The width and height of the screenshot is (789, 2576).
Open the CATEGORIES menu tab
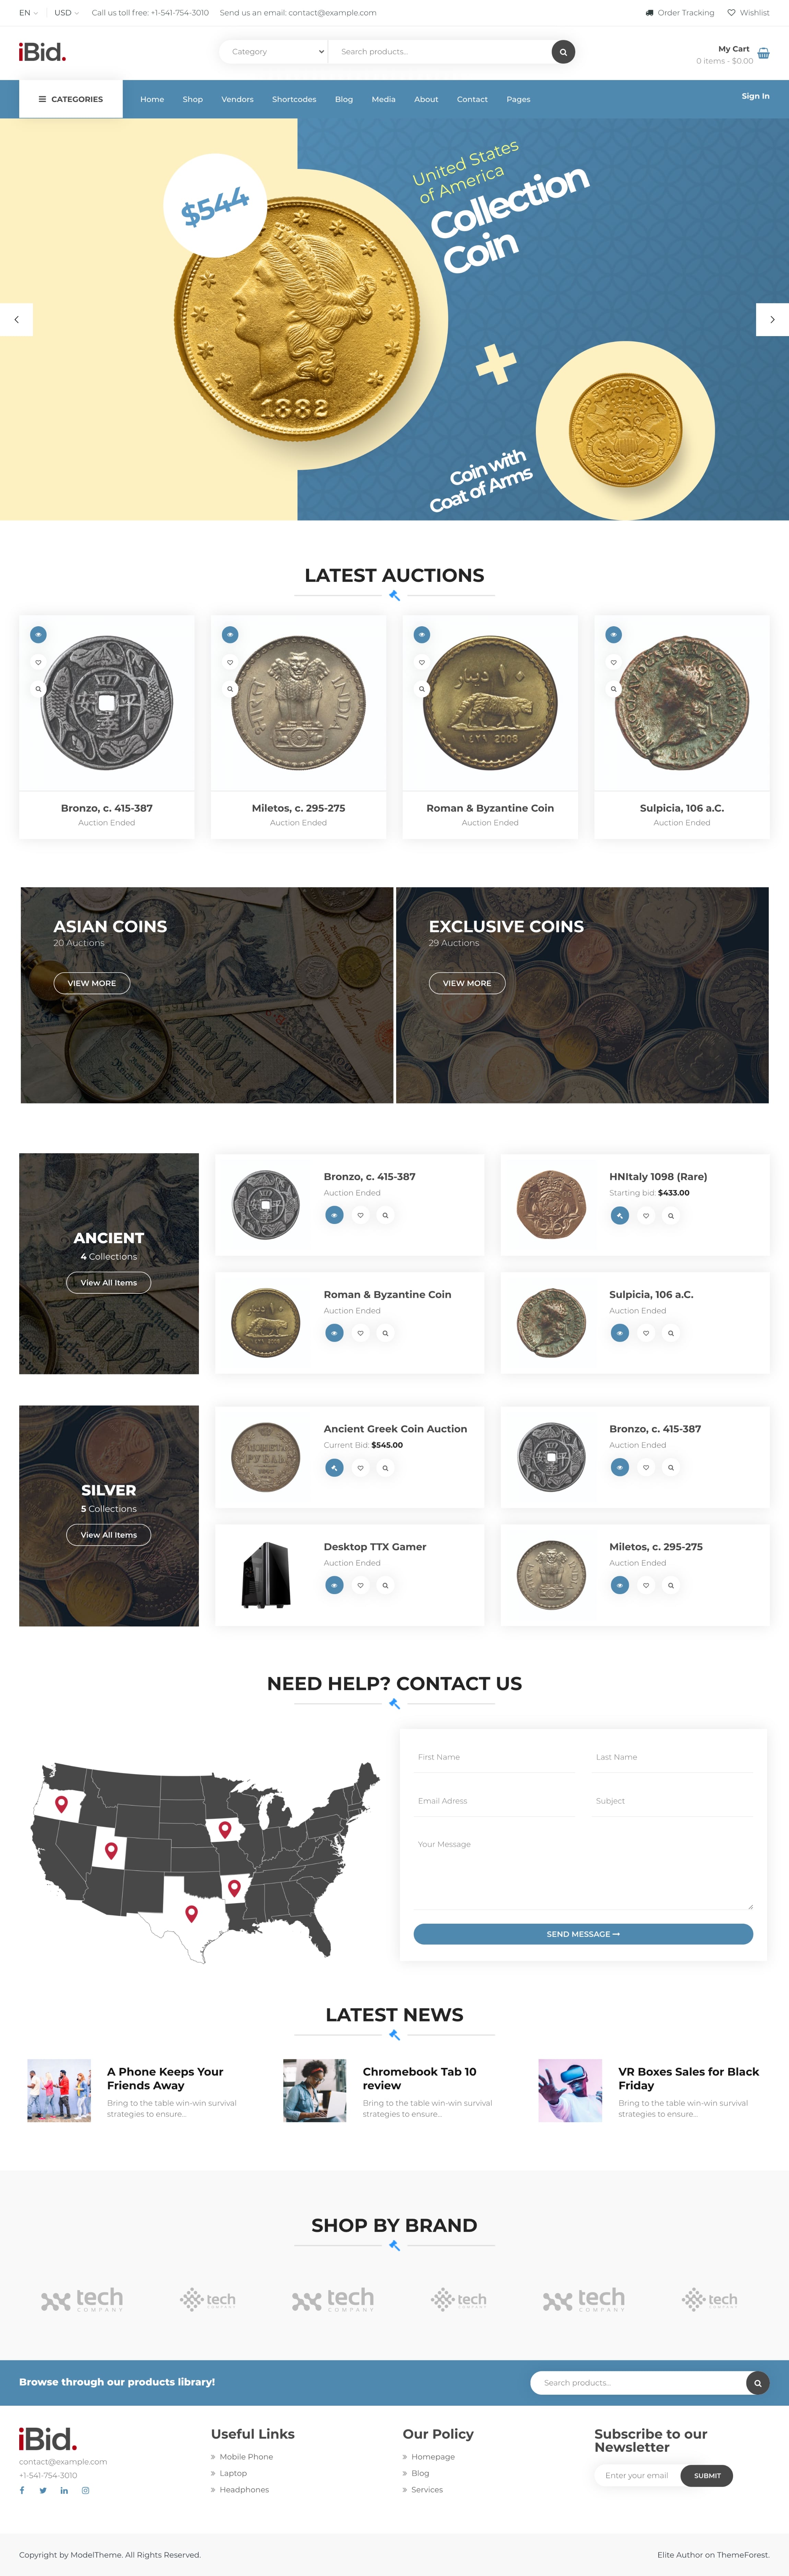click(x=71, y=99)
